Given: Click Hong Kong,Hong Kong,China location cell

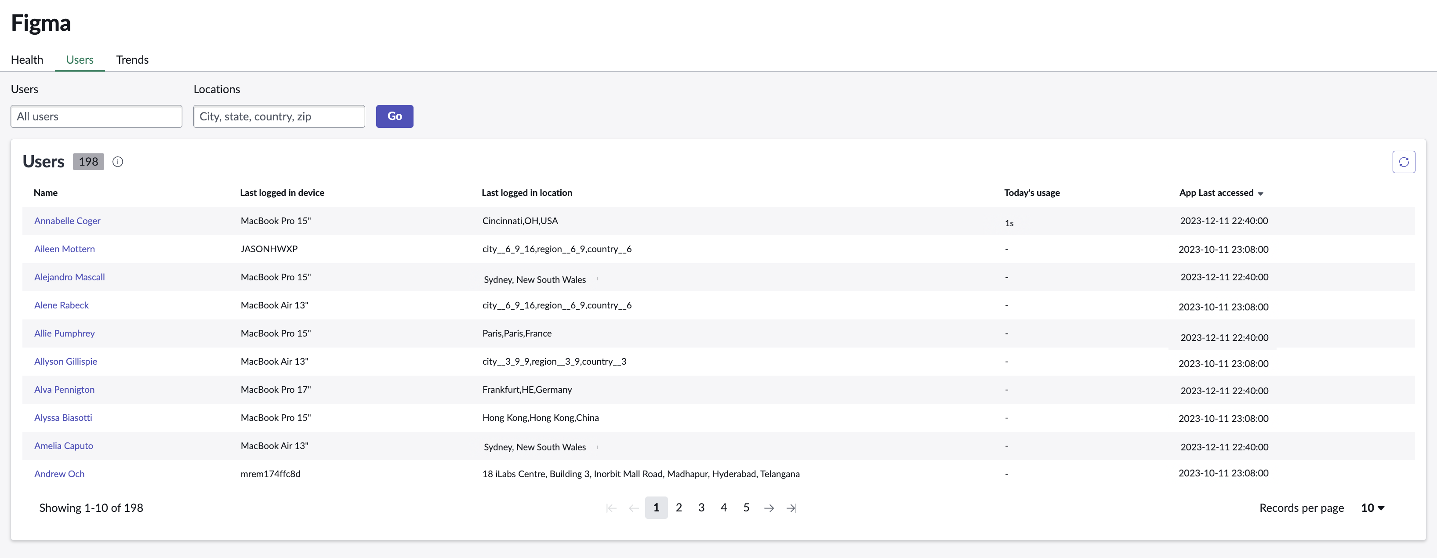Looking at the screenshot, I should (541, 418).
